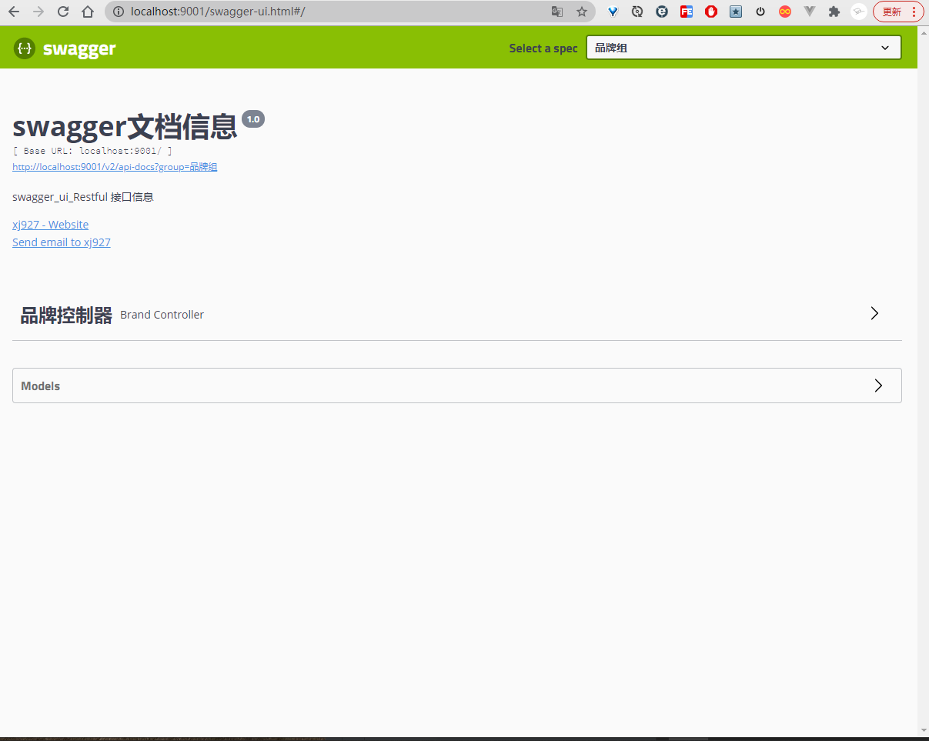The width and height of the screenshot is (929, 741).
Task: Click the 更新 update button
Action: pyautogui.click(x=892, y=12)
